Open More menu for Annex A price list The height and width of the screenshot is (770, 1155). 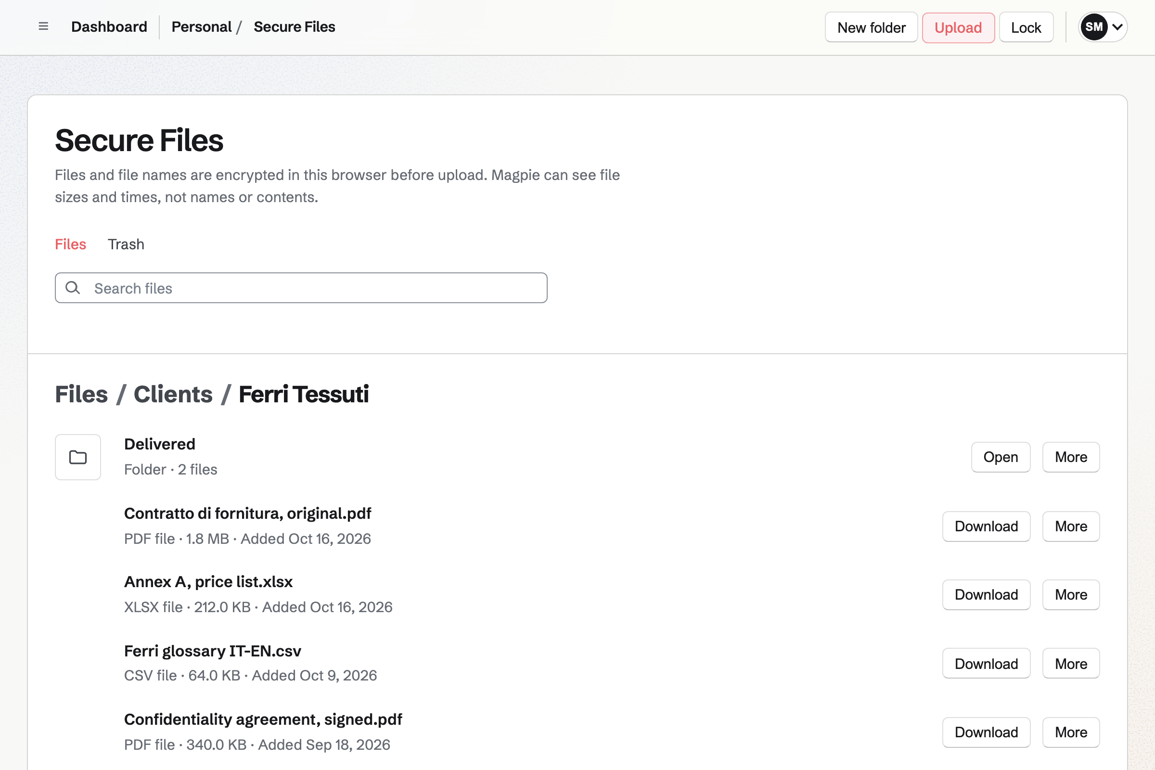[x=1070, y=595]
